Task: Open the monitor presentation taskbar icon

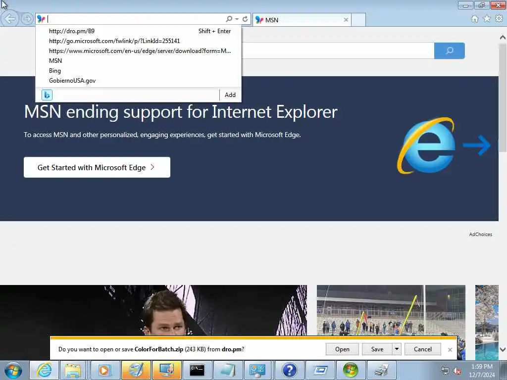Action: (166, 370)
